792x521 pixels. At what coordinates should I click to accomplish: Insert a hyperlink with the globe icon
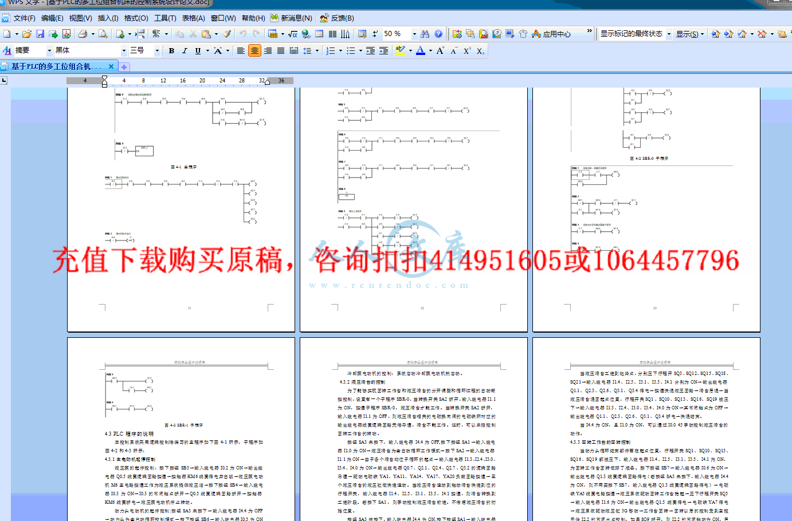click(x=306, y=34)
